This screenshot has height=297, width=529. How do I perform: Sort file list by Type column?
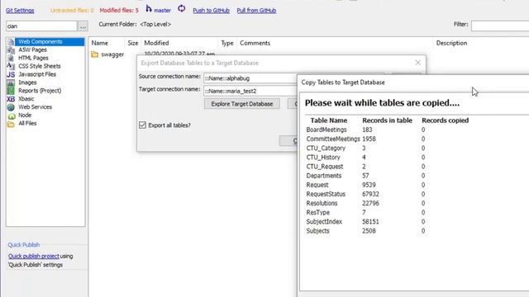[x=227, y=43]
